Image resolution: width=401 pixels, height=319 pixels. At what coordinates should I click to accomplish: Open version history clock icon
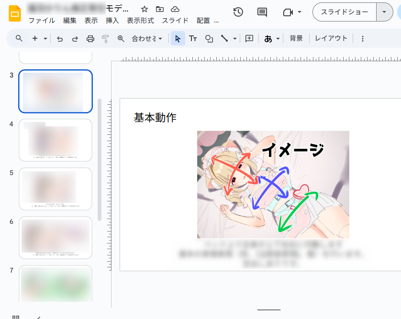coord(238,12)
